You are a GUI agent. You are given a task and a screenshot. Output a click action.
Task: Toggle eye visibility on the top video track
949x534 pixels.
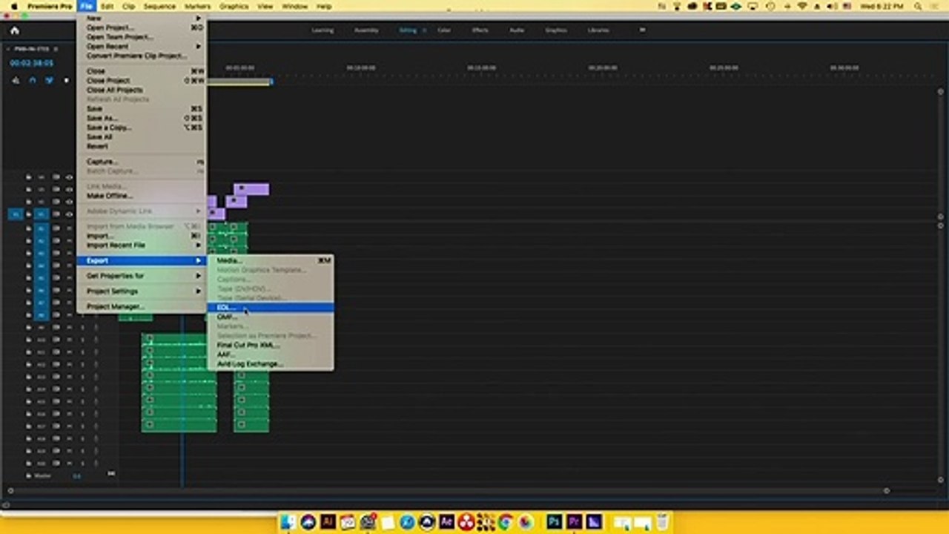click(x=69, y=177)
